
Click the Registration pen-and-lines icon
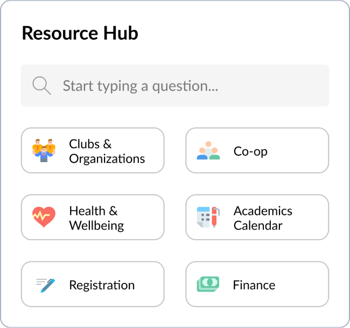point(45,284)
